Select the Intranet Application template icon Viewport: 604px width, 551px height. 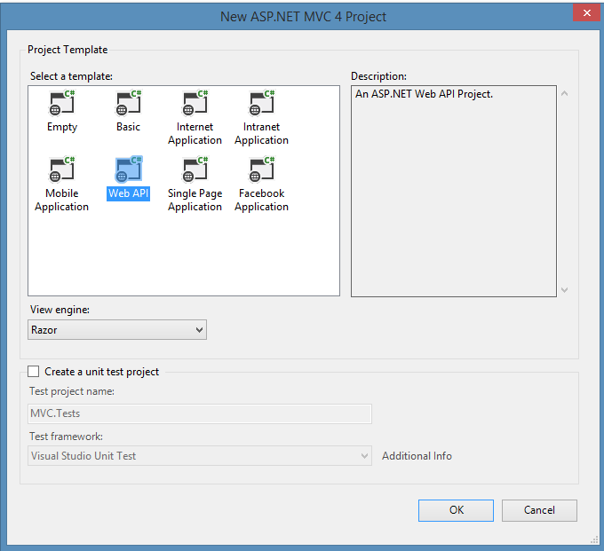261,104
